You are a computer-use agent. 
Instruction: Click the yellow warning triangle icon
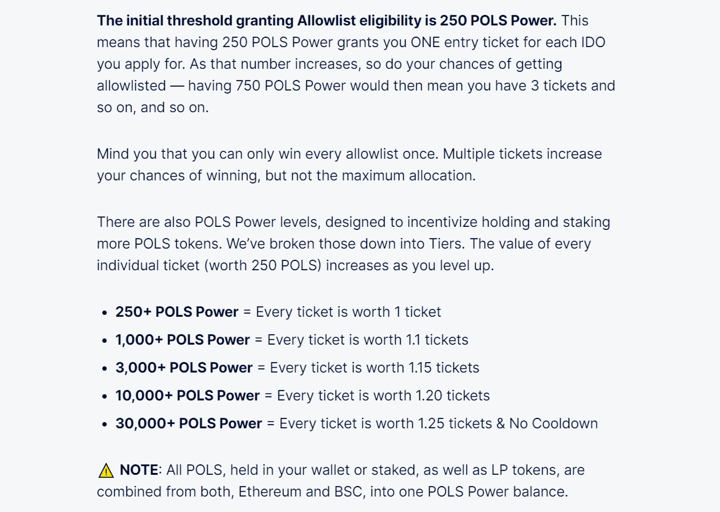[106, 470]
